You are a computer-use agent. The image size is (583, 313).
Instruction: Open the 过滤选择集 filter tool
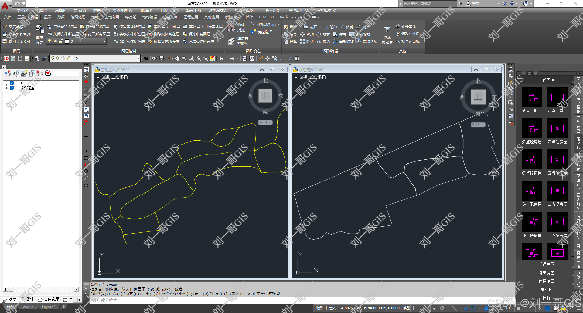coord(387,35)
